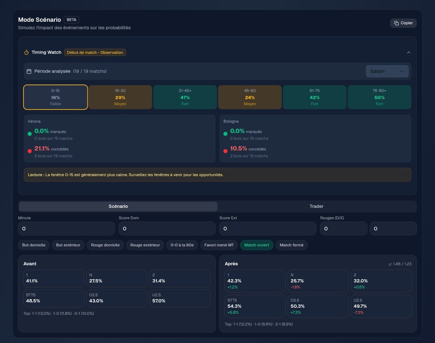Click the red dot beside Verona concédés
The width and height of the screenshot is (435, 343).
tap(30, 151)
